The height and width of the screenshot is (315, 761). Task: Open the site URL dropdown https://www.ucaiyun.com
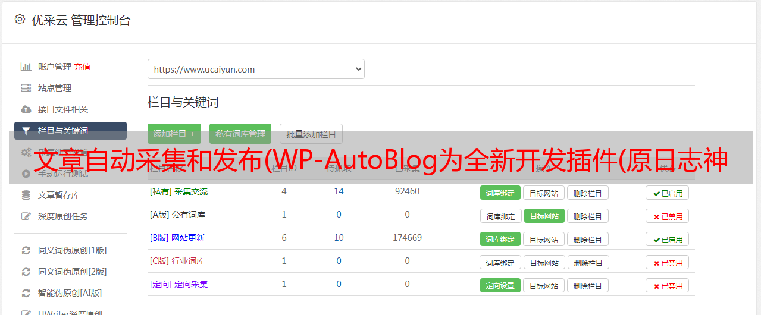(x=256, y=69)
